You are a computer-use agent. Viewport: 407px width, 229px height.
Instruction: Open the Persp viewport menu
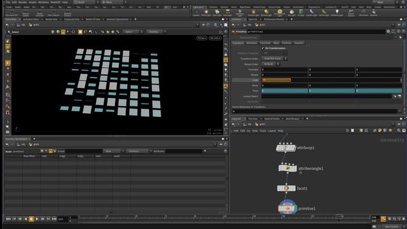coord(202,38)
